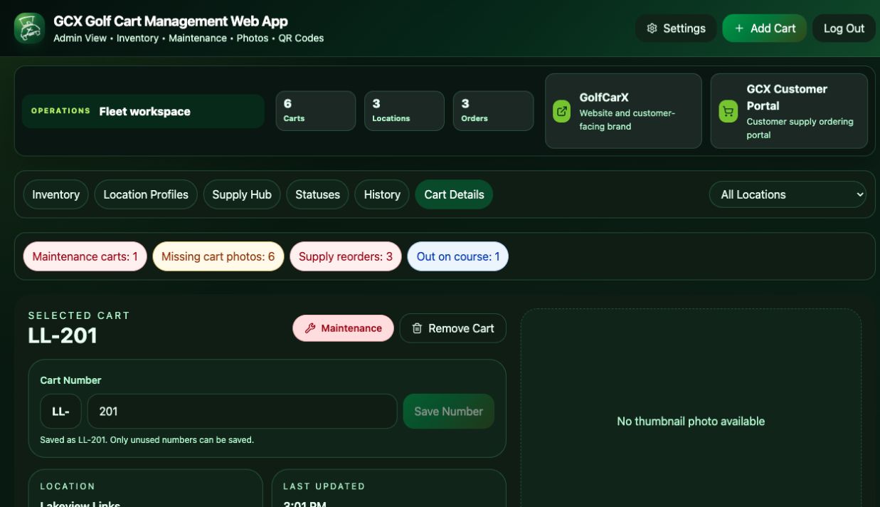880x507 pixels.
Task: Remove the LL-201 cart
Action: coord(452,328)
